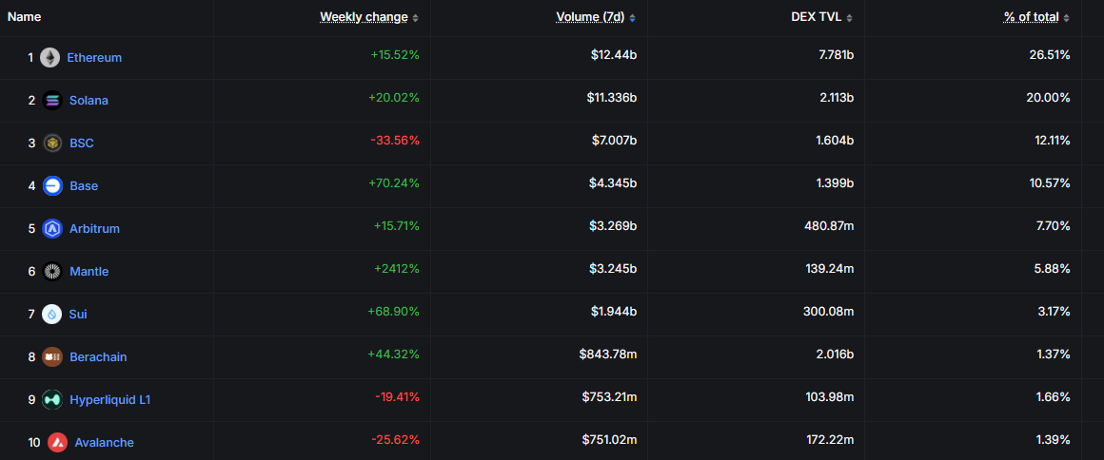Viewport: 1104px width, 460px height.
Task: Select BSC volume $7.007b
Action: (x=614, y=141)
